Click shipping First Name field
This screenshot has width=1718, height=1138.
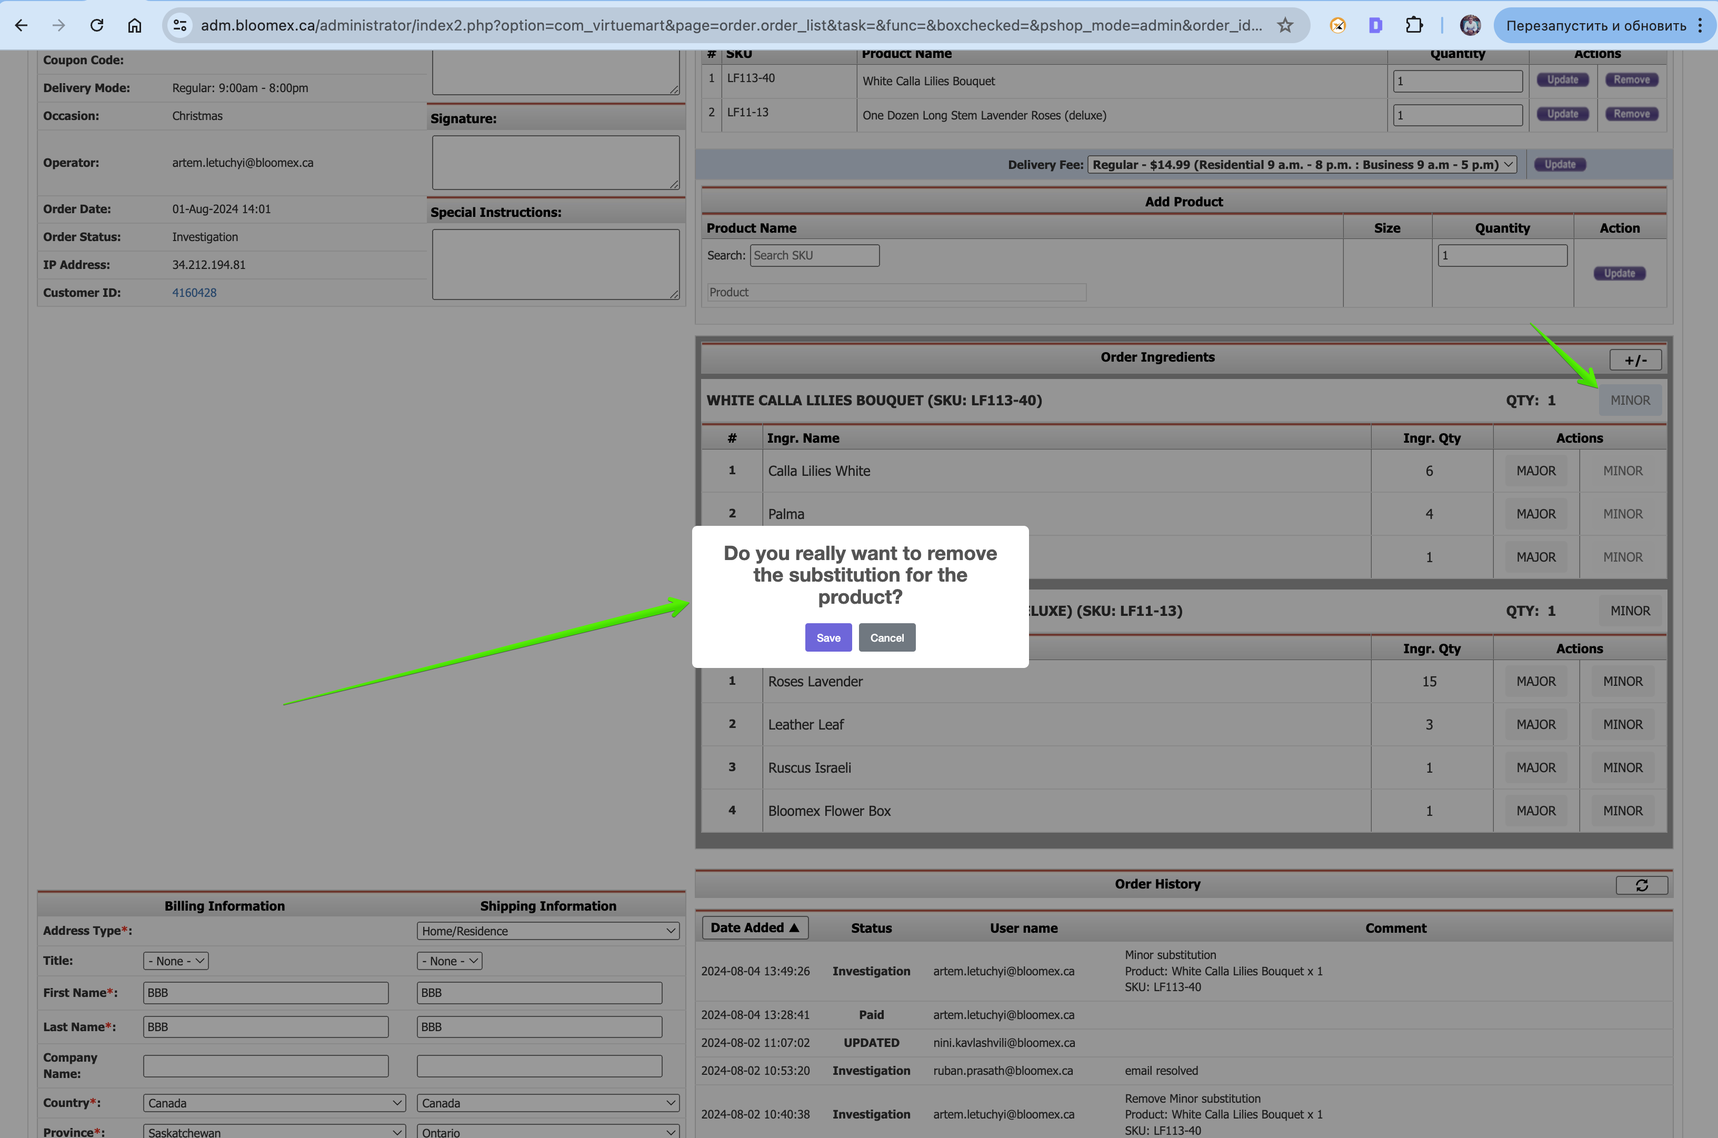(x=540, y=993)
